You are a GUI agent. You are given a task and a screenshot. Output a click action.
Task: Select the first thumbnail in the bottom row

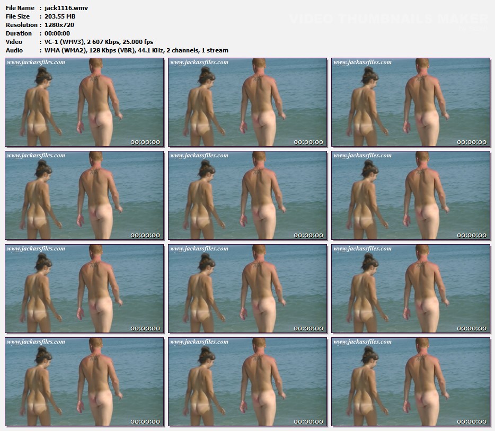tap(85, 382)
